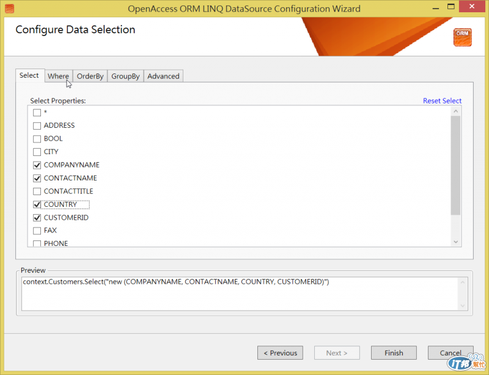Switch to the Select tab
The height and width of the screenshot is (375, 489).
click(x=29, y=76)
